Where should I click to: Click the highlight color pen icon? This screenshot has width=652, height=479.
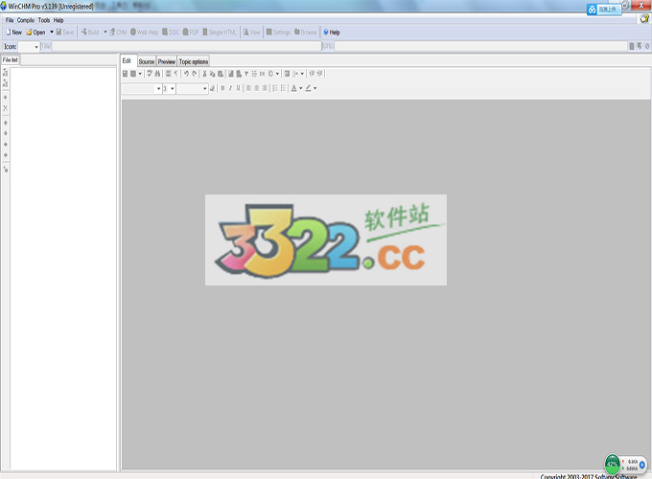308,88
